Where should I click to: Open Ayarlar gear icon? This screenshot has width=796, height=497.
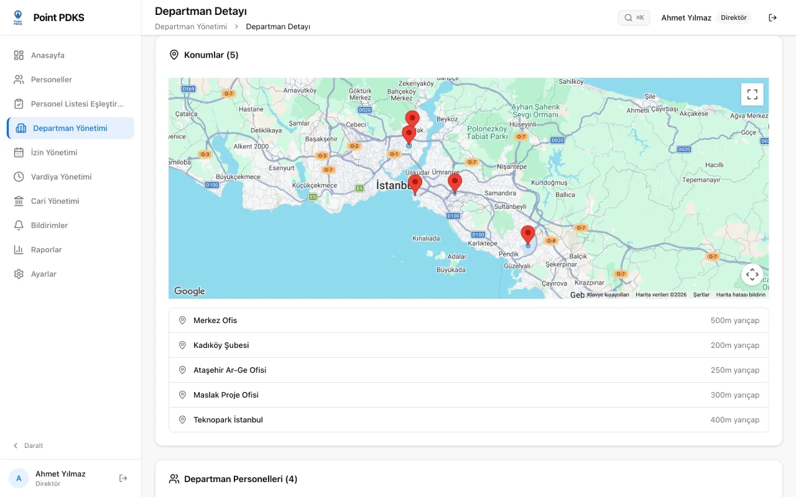point(19,274)
